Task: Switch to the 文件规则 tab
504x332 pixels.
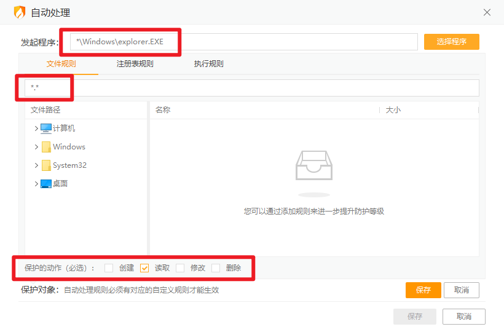Action: click(61, 64)
